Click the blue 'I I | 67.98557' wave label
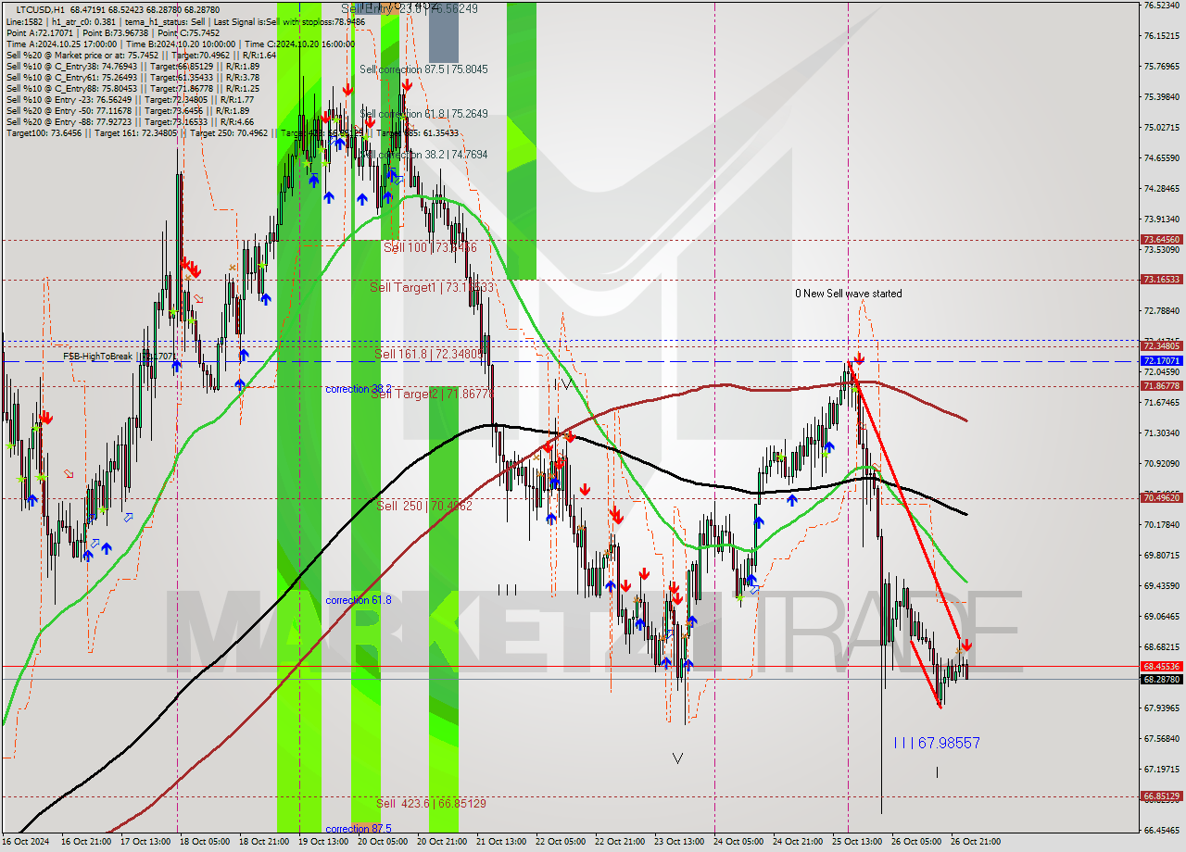Viewport: 1186px width, 852px height. click(x=937, y=743)
